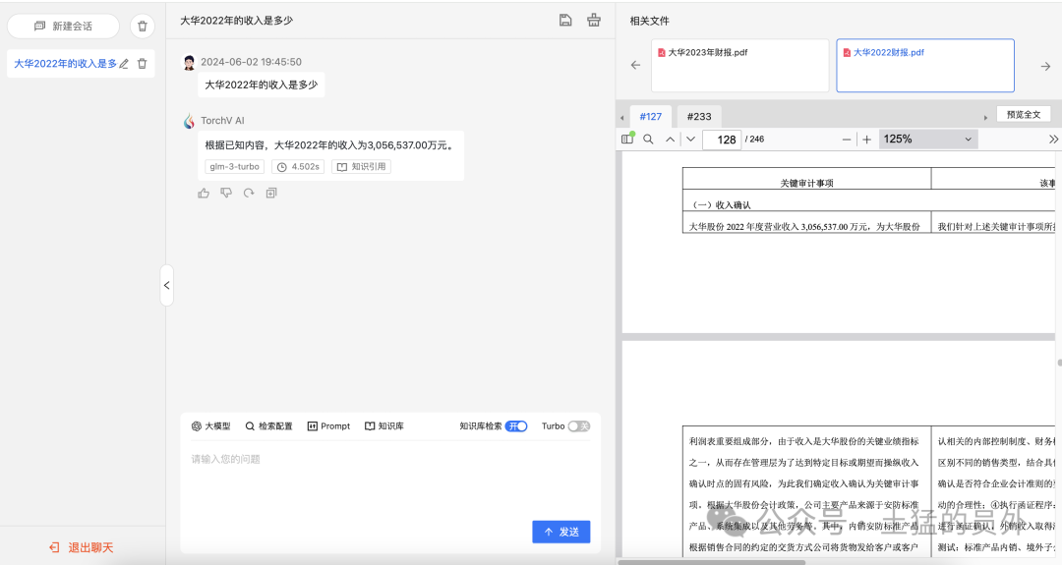Toggle the PDF sidebar panel icon

(627, 139)
